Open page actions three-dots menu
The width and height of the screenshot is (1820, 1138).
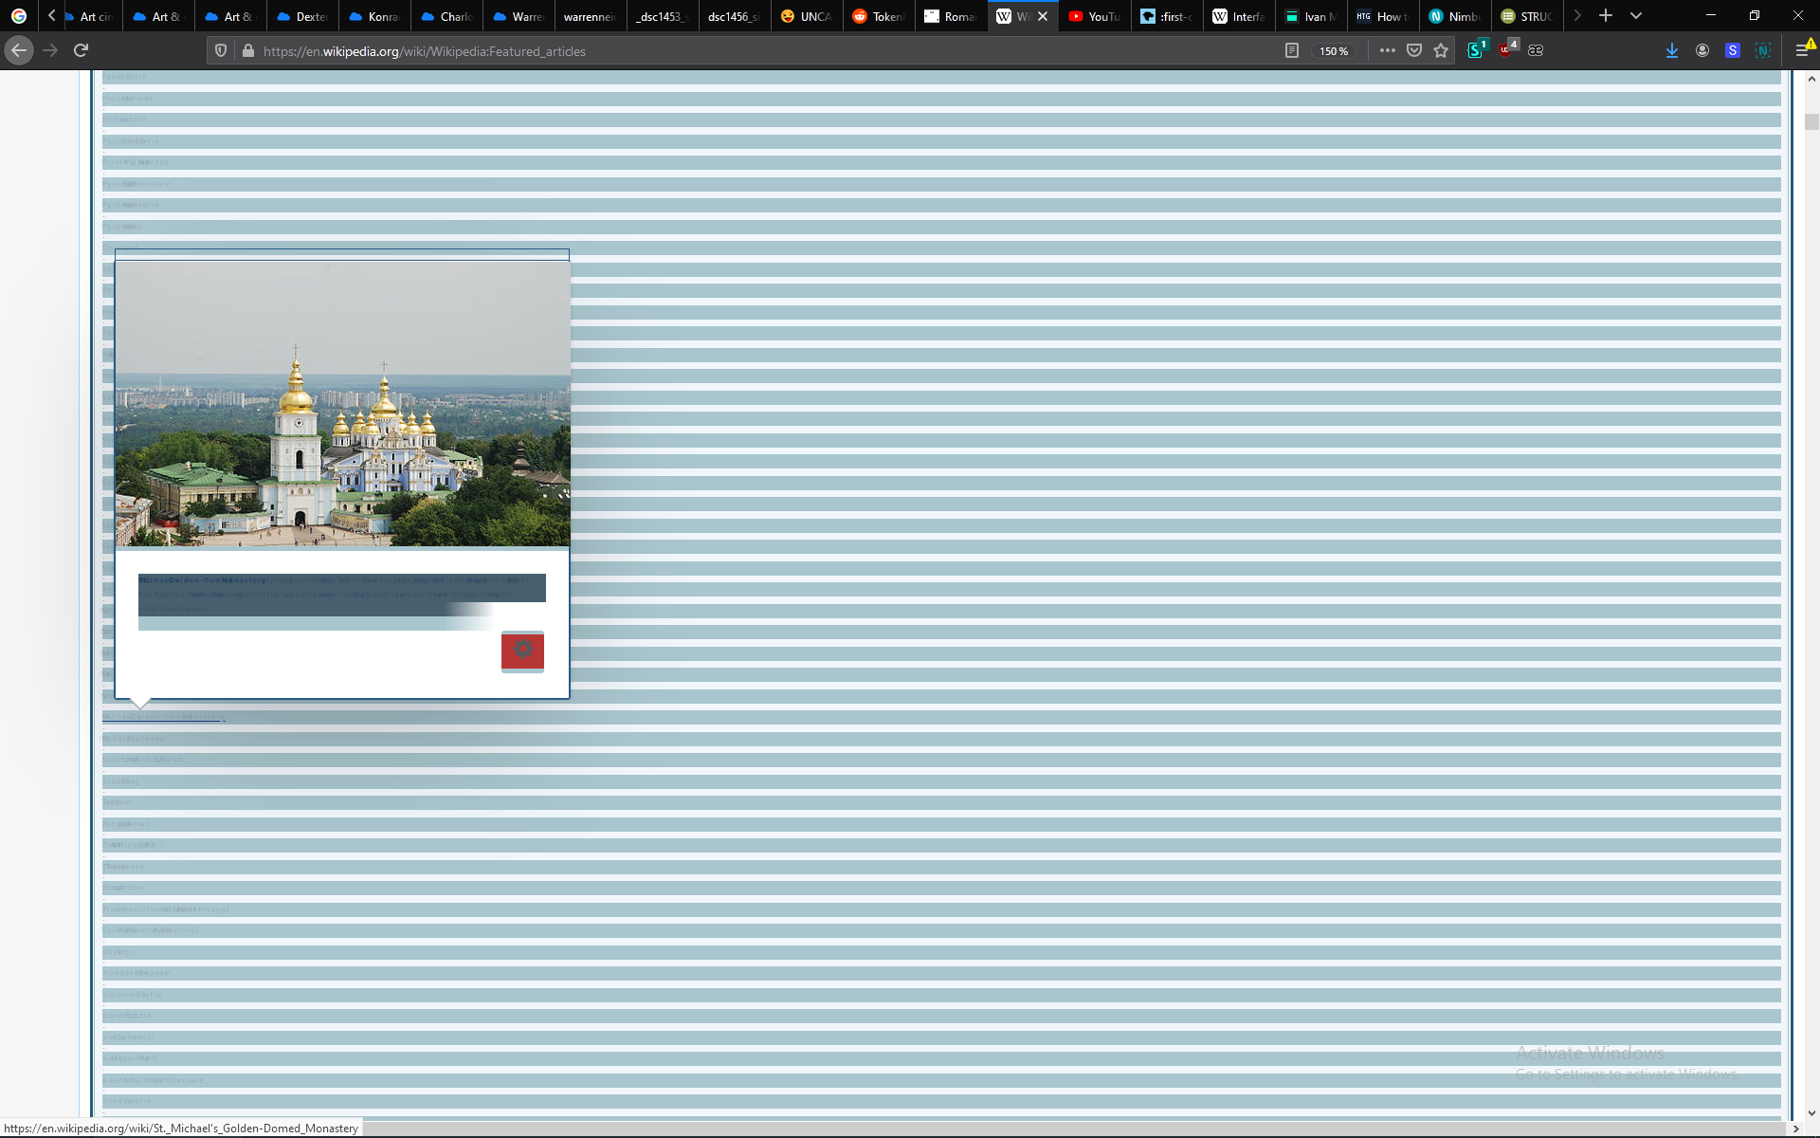(x=1387, y=51)
